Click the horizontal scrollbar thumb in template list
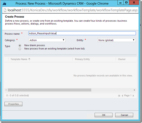This screenshot has height=123, width=142. click(50, 90)
